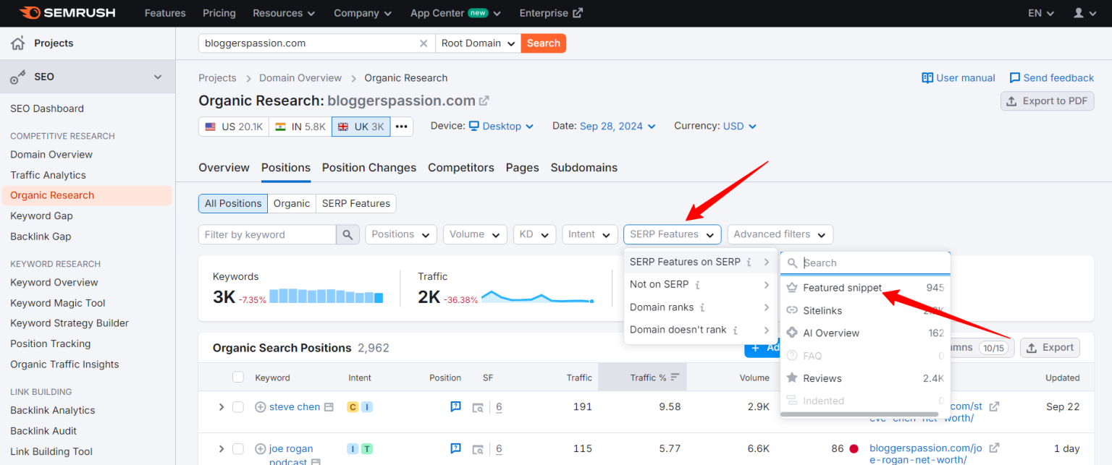Click the Export button above the table
Viewport: 1112px width, 465px height.
tap(1050, 347)
